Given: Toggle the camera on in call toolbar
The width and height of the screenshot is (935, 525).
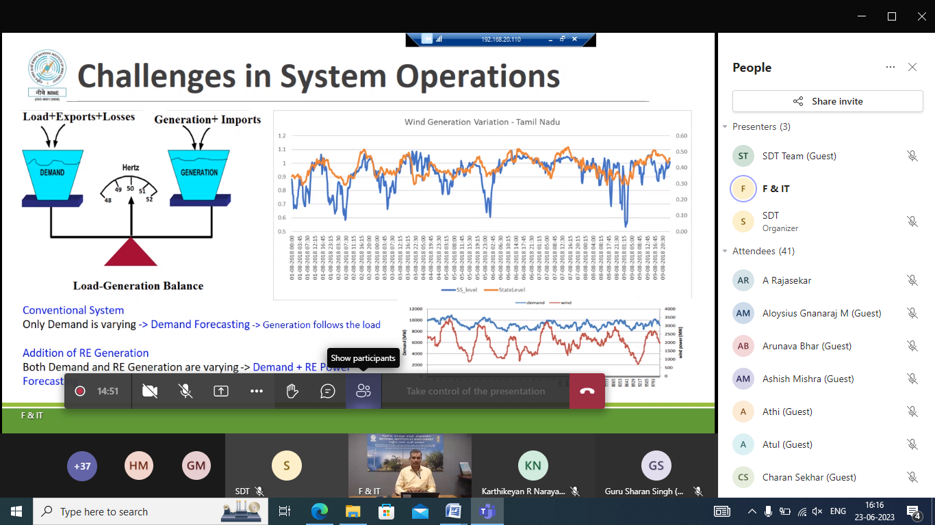Looking at the screenshot, I should 149,391.
